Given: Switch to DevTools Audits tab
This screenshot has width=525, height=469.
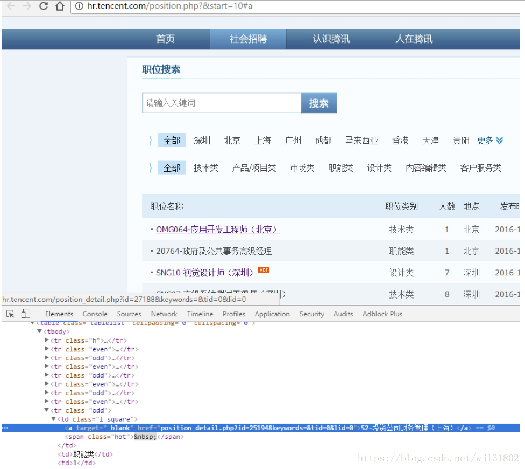Looking at the screenshot, I should [x=343, y=314].
